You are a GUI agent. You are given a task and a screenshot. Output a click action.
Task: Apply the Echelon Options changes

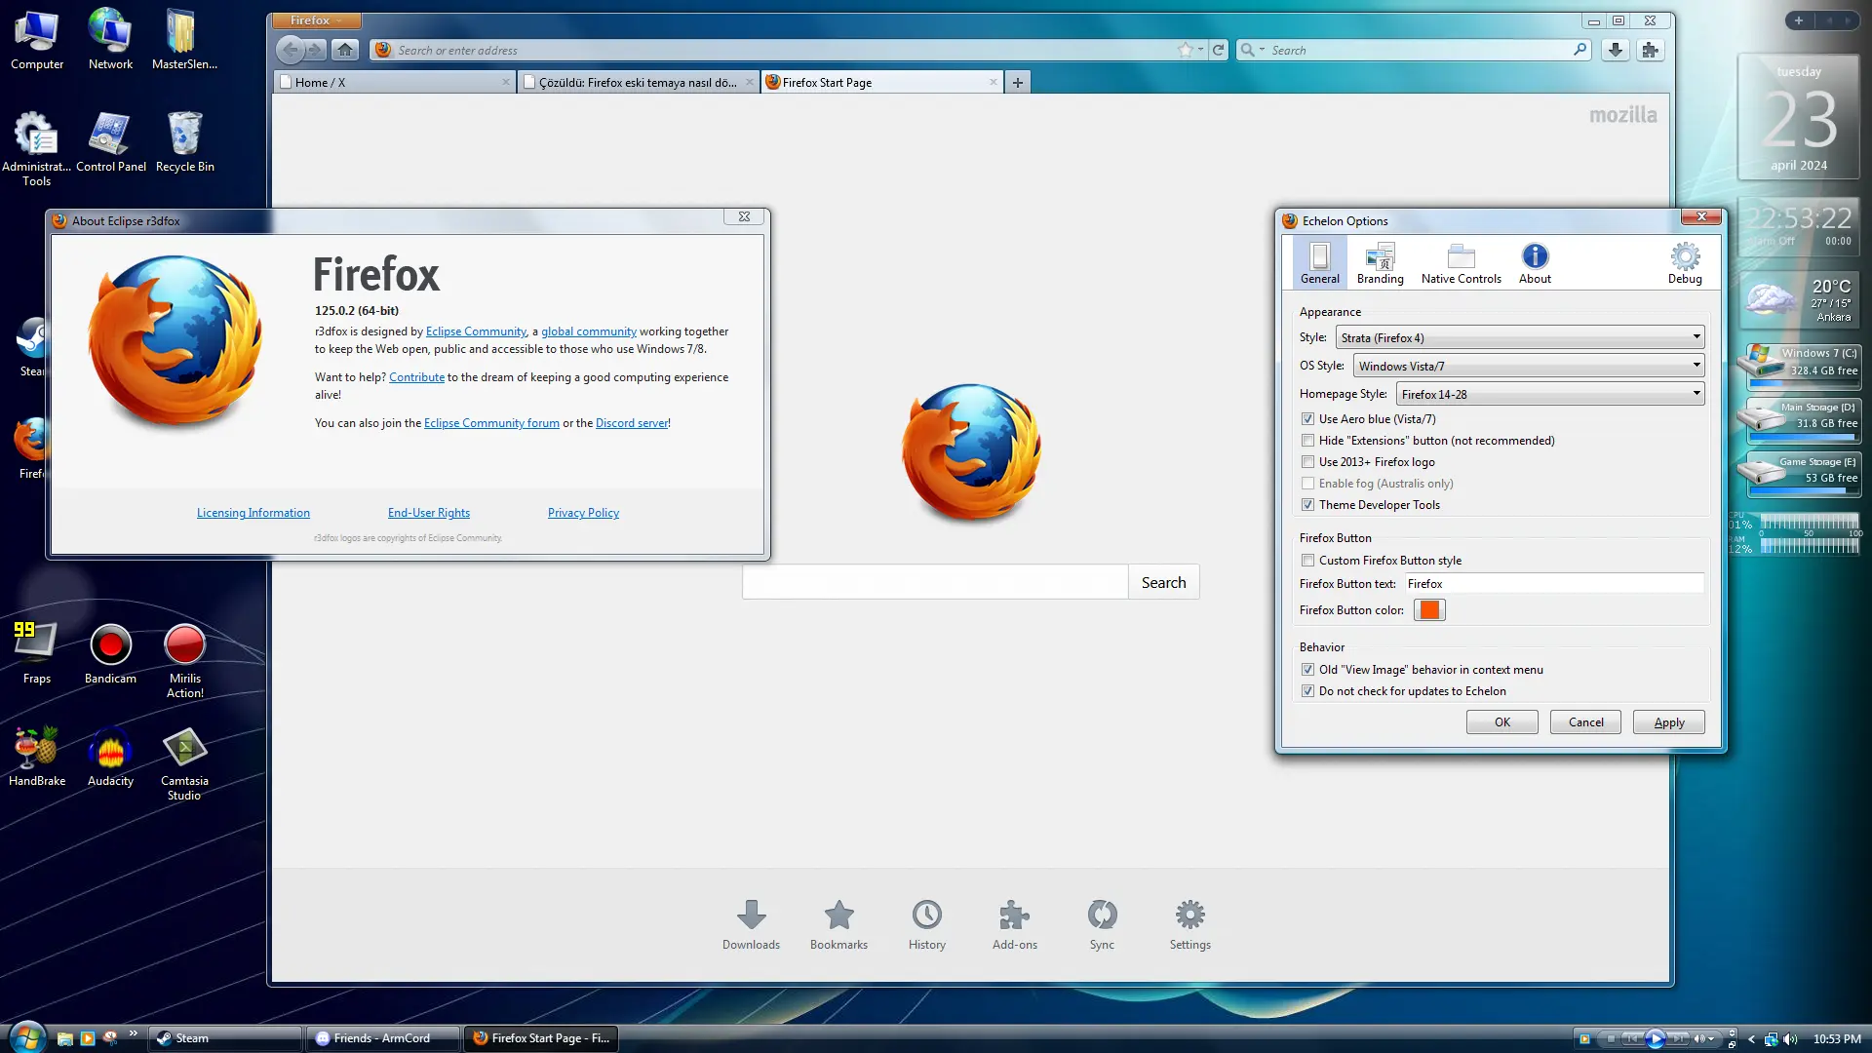pyautogui.click(x=1669, y=722)
